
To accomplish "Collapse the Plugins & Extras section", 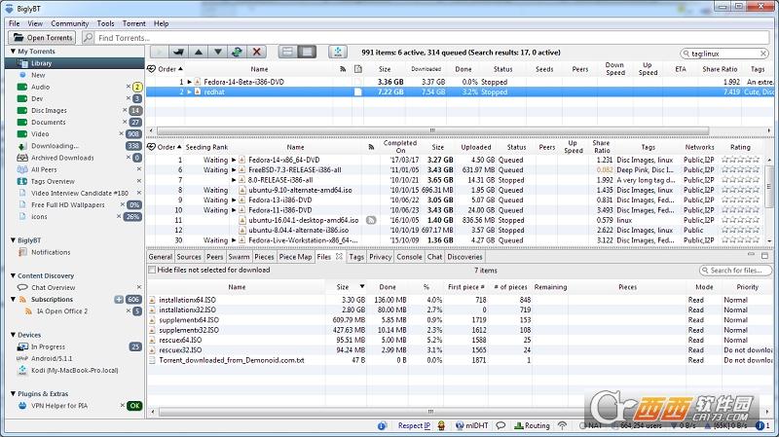I will pos(13,393).
